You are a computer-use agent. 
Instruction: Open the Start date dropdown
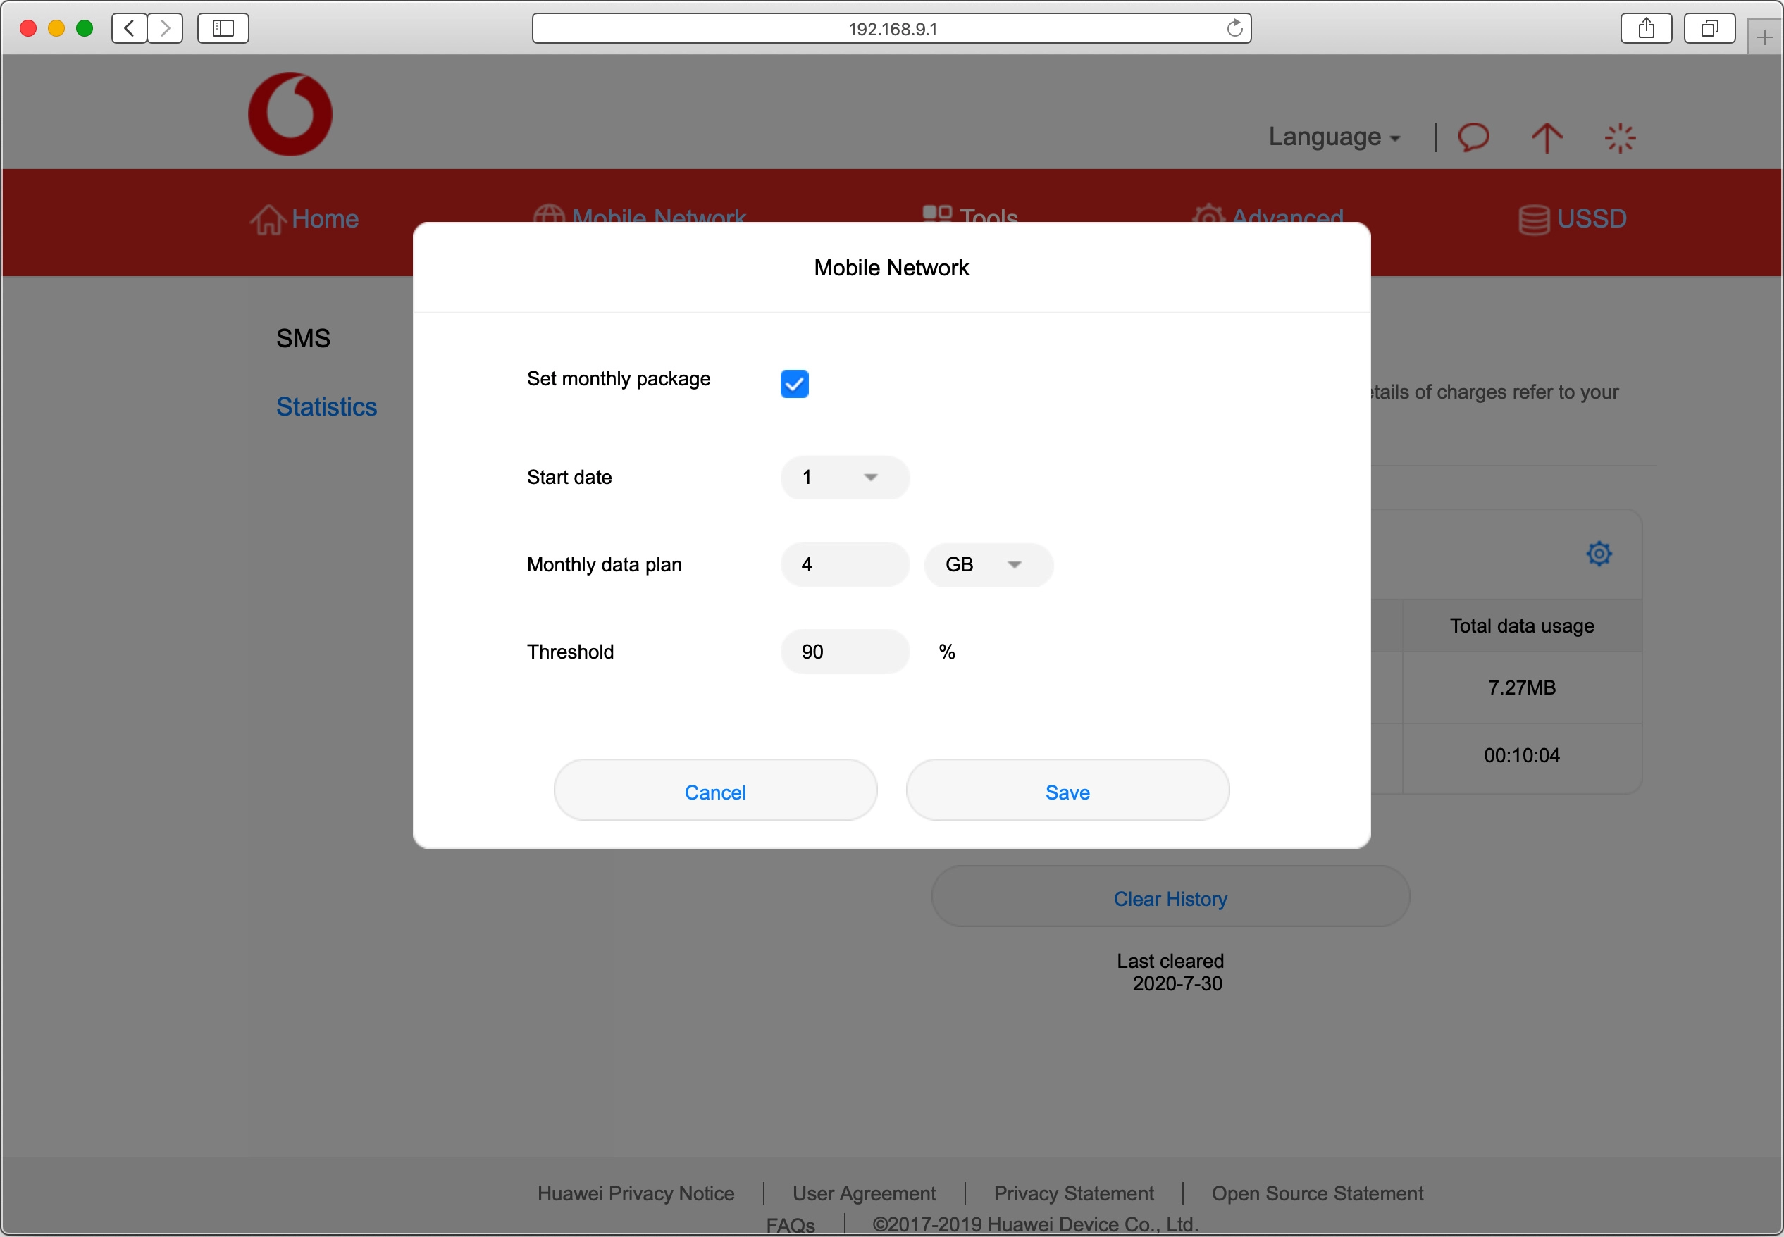pos(844,478)
